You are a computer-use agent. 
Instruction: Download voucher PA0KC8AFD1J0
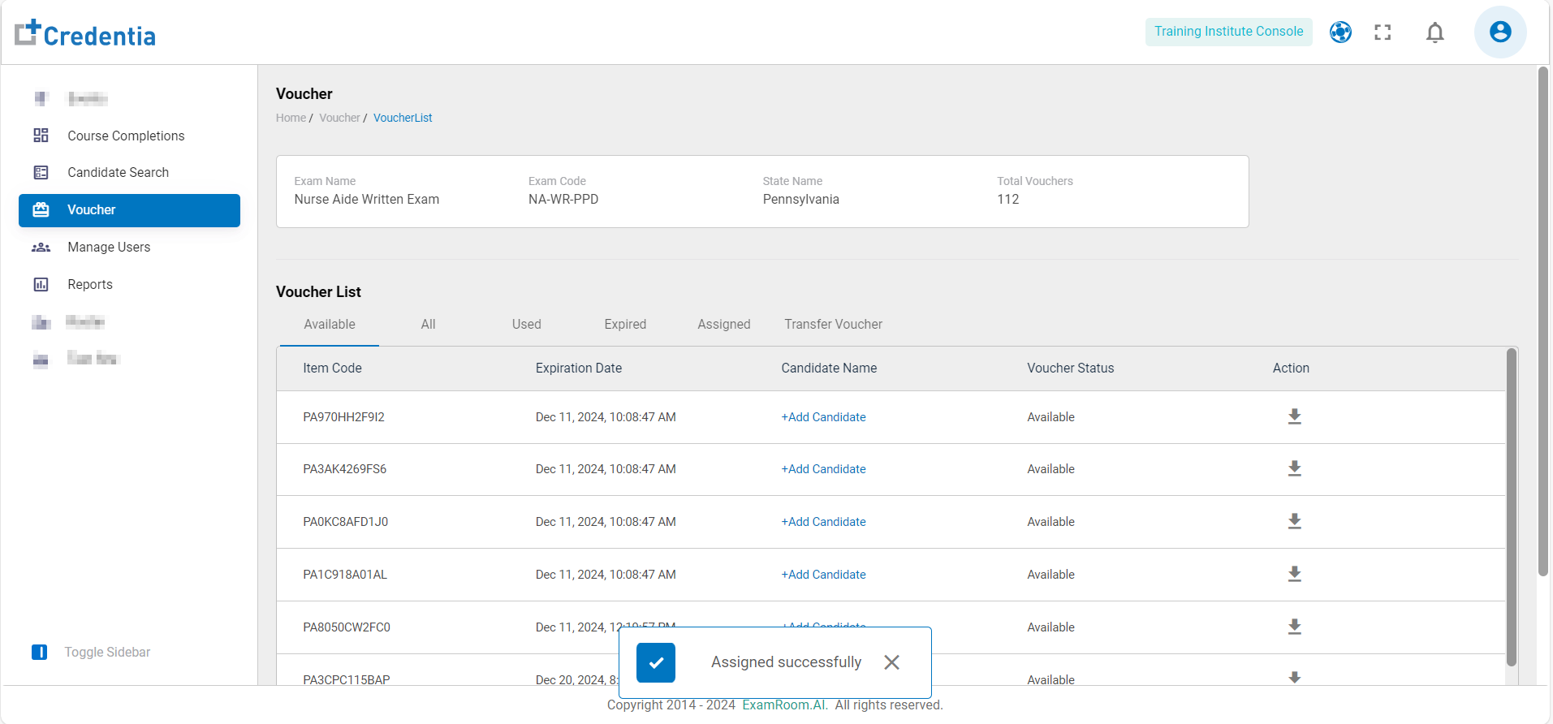[1294, 521]
